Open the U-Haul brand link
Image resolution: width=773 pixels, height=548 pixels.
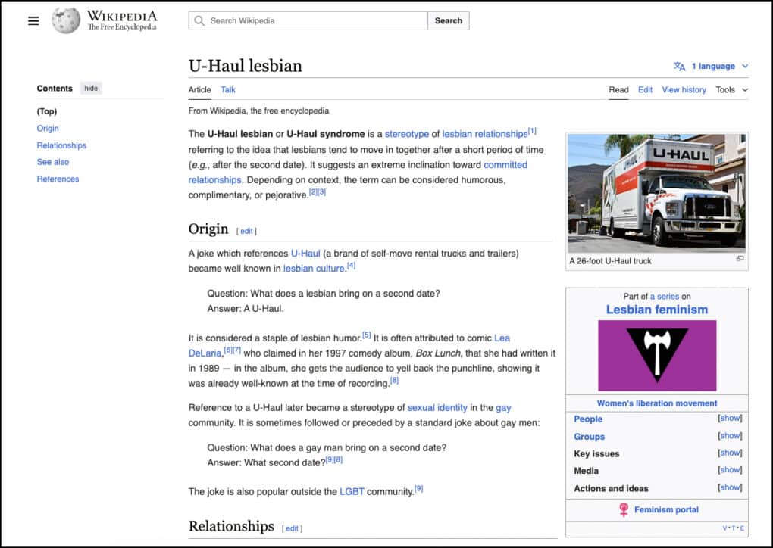305,253
